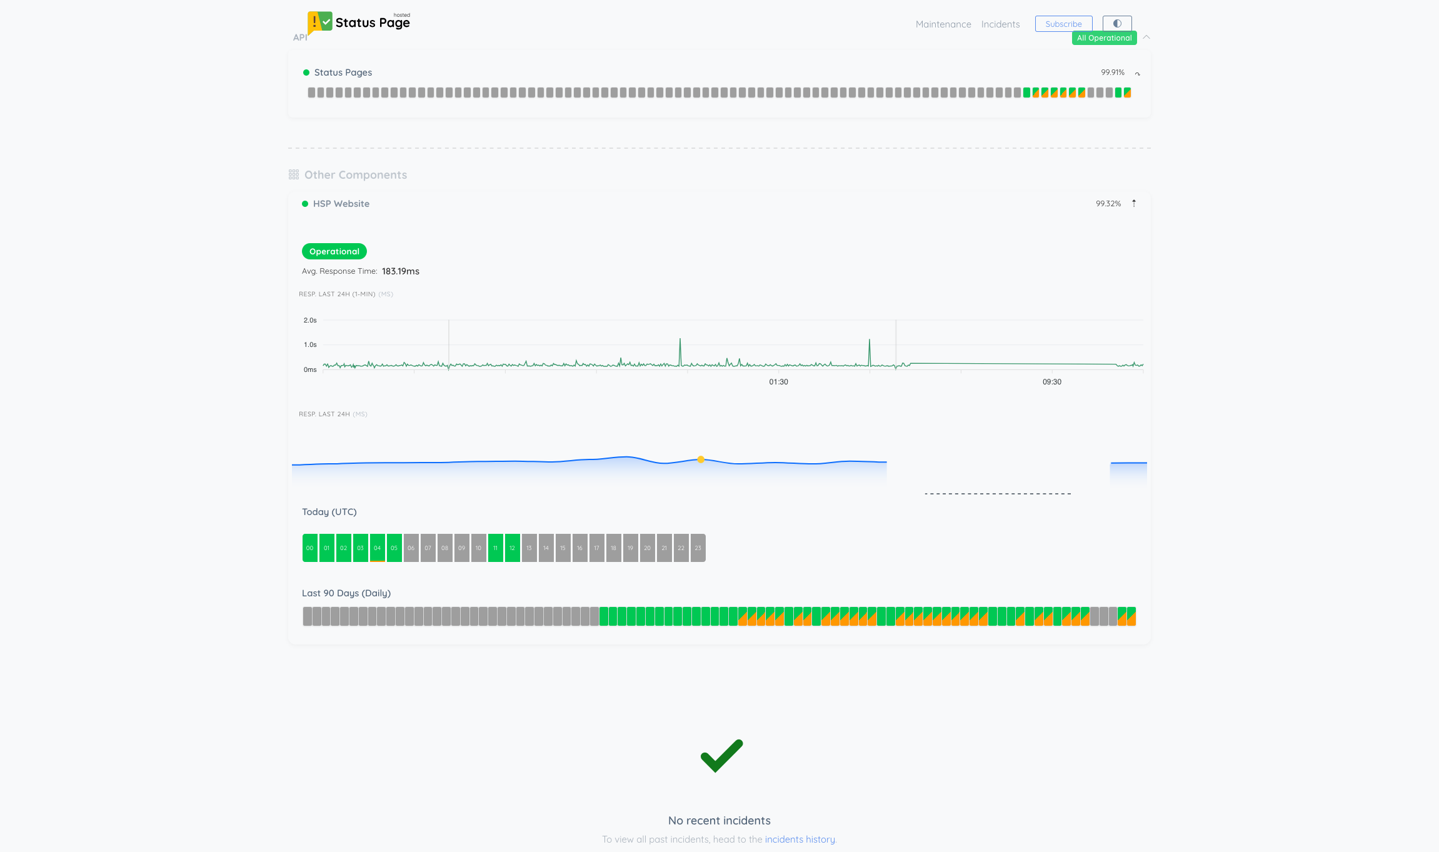Open the incidents history link
Screen dimensions: 1439x852
[x=800, y=839]
